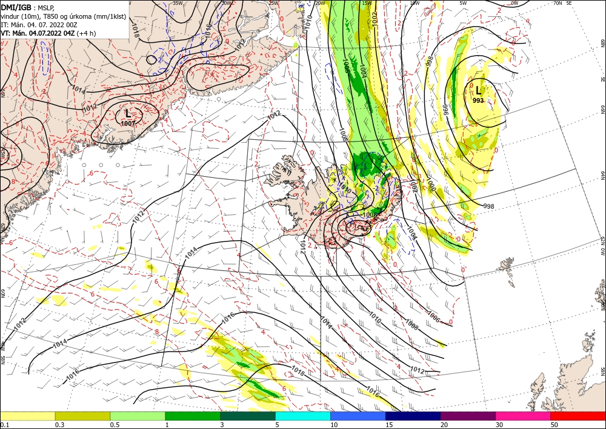Select the green 1 mm legend swatch
This screenshot has width=606, height=429.
point(193,416)
